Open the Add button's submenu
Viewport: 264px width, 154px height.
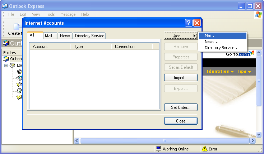181,36
